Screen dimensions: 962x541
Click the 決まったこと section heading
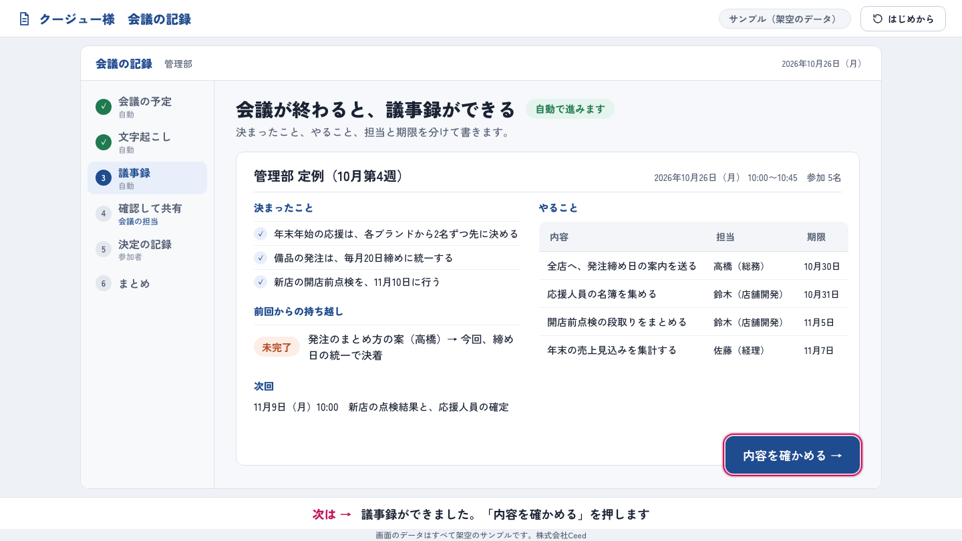(x=284, y=208)
